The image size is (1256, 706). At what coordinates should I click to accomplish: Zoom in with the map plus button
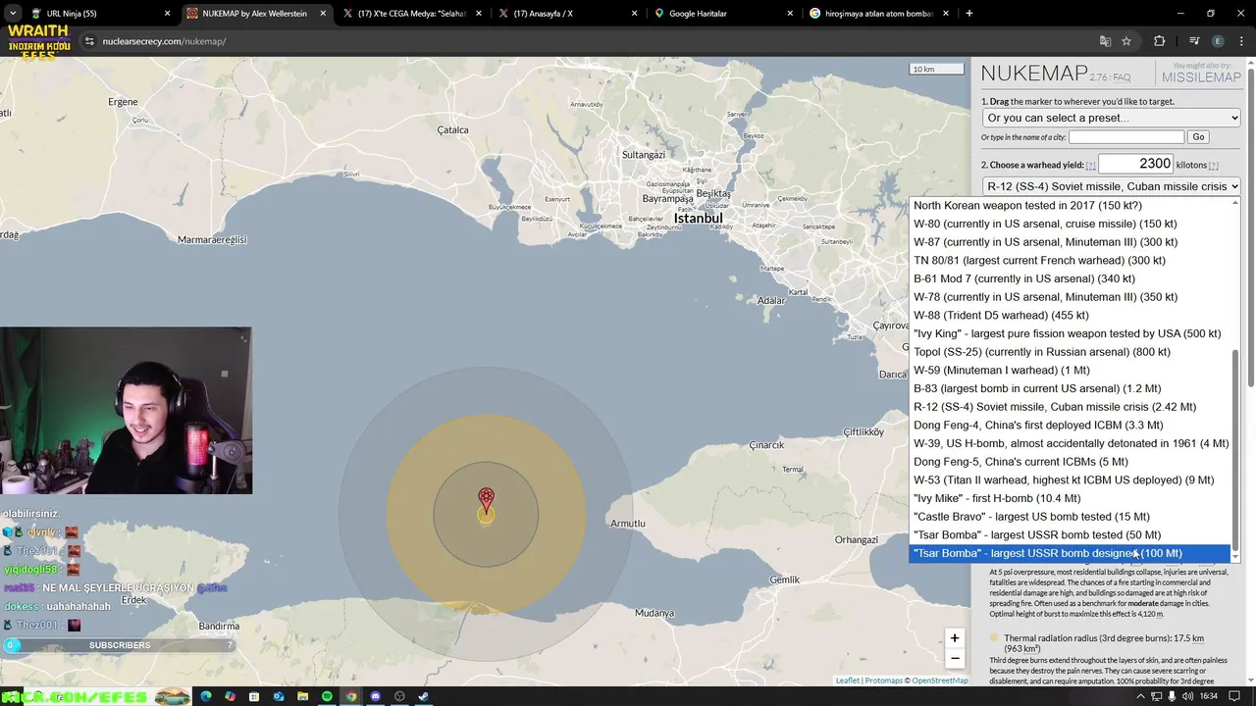pos(954,638)
